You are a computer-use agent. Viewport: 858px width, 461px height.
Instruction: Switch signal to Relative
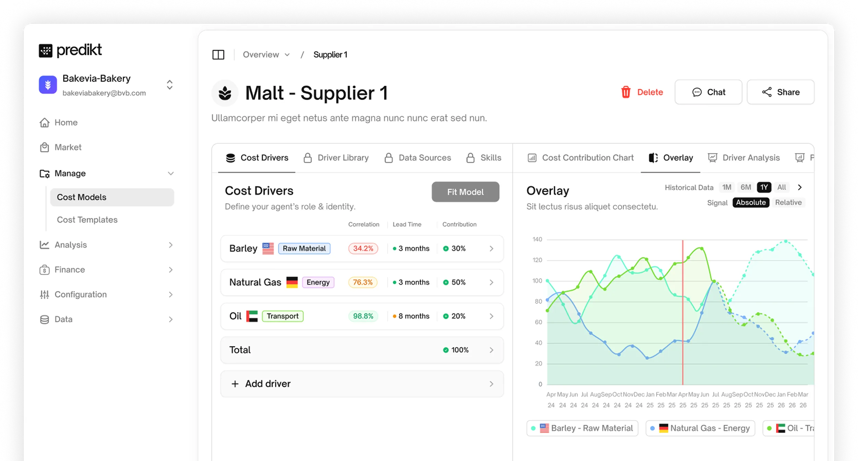(788, 202)
